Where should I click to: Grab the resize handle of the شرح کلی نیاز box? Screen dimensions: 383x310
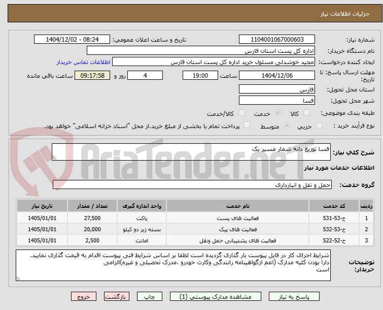[x=54, y=158]
